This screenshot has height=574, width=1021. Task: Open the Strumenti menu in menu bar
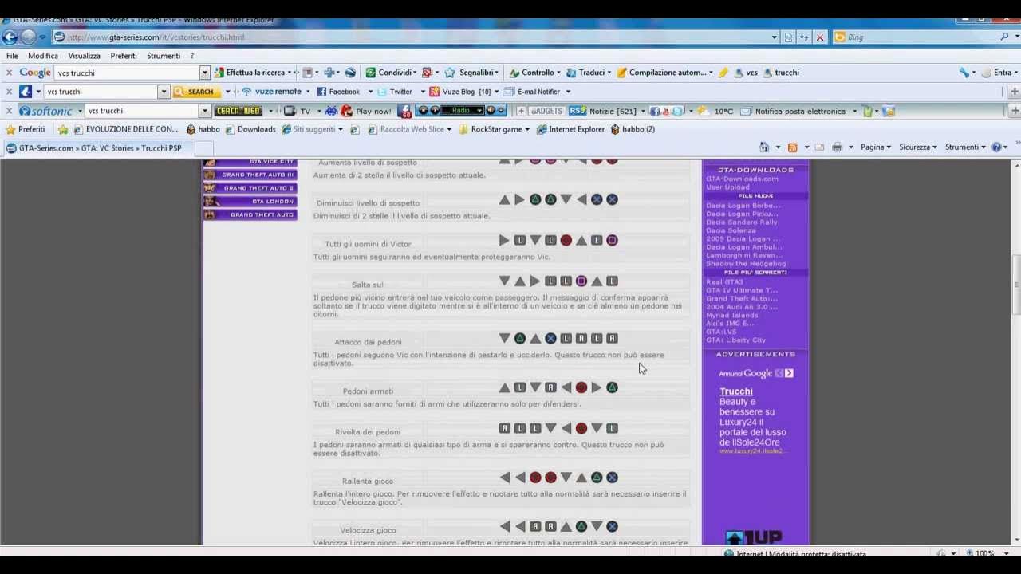point(163,56)
